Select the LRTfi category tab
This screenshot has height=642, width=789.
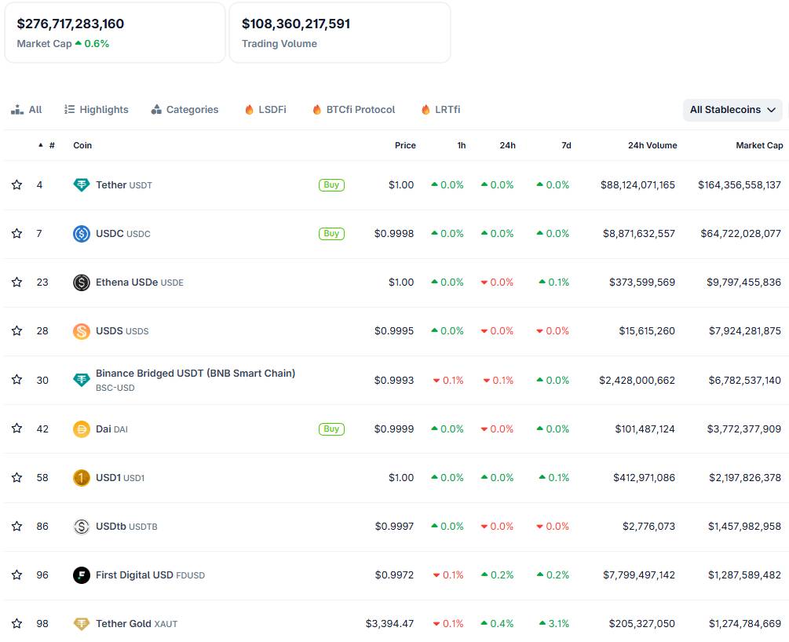click(440, 110)
